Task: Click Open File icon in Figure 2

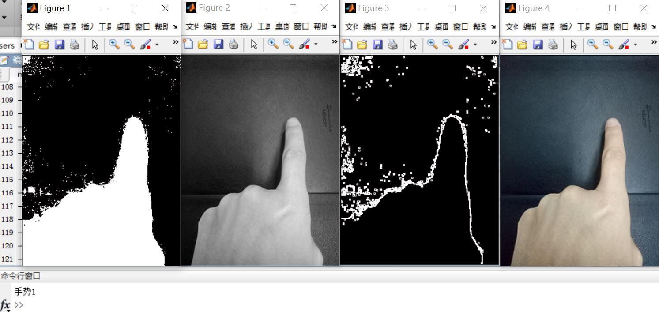Action: pos(203,44)
